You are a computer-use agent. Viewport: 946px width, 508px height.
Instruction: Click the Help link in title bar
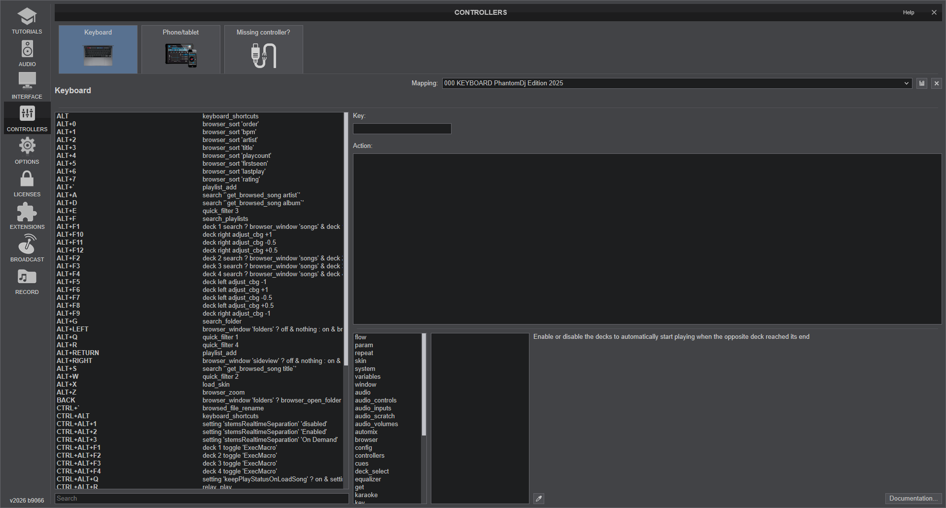pos(909,12)
